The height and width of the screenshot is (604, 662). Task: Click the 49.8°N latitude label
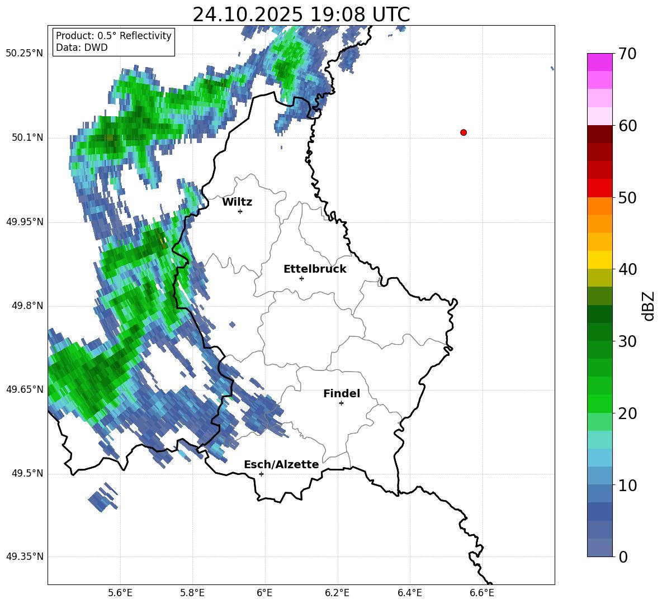(x=27, y=306)
